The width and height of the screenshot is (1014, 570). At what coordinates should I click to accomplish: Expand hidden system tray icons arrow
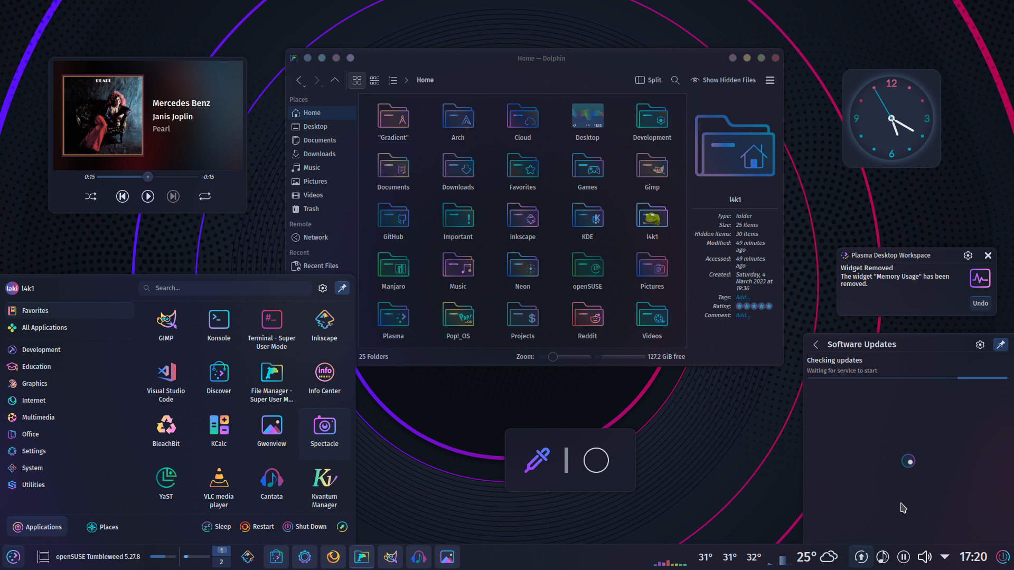click(945, 556)
